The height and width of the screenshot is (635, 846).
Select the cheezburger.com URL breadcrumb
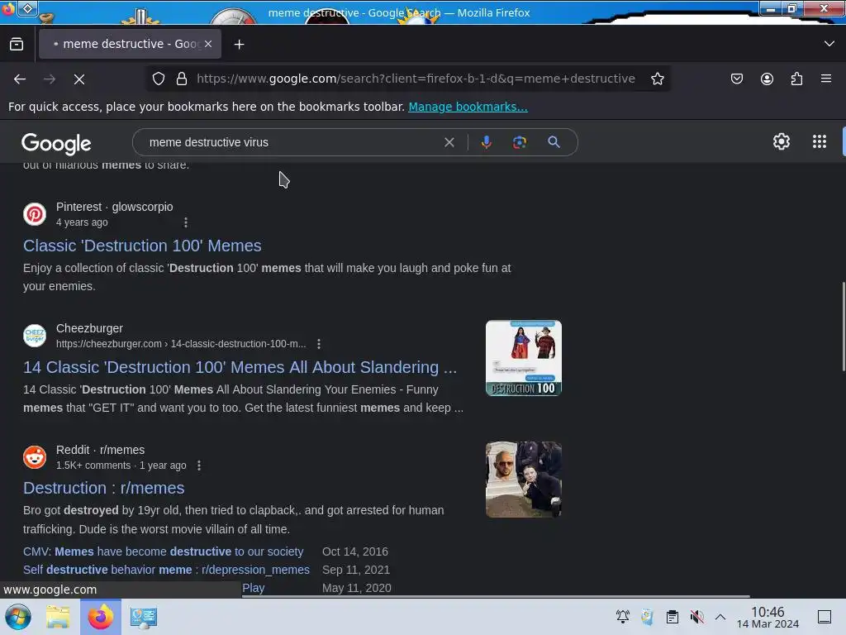pos(181,344)
